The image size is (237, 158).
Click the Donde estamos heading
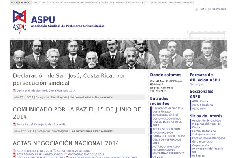pos(166,75)
